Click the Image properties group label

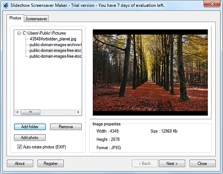(106, 124)
